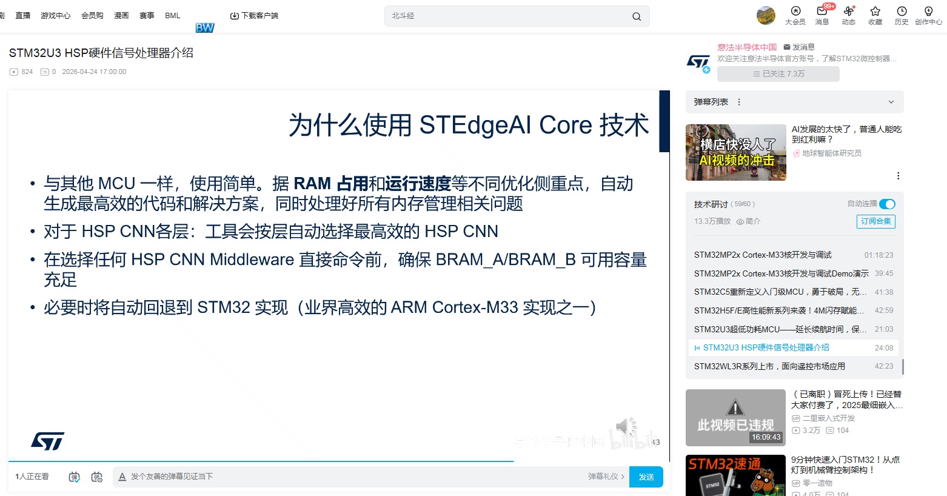This screenshot has height=496, width=947.
Task: Open the 二里嵌入式开发 uploader link
Action: (828, 418)
